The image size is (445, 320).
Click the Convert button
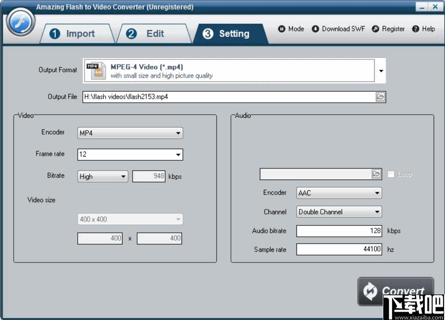click(x=396, y=291)
